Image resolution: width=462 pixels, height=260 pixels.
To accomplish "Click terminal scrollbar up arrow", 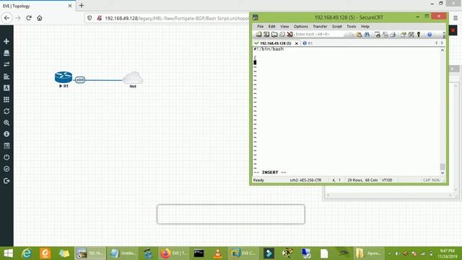I will 443,50.
